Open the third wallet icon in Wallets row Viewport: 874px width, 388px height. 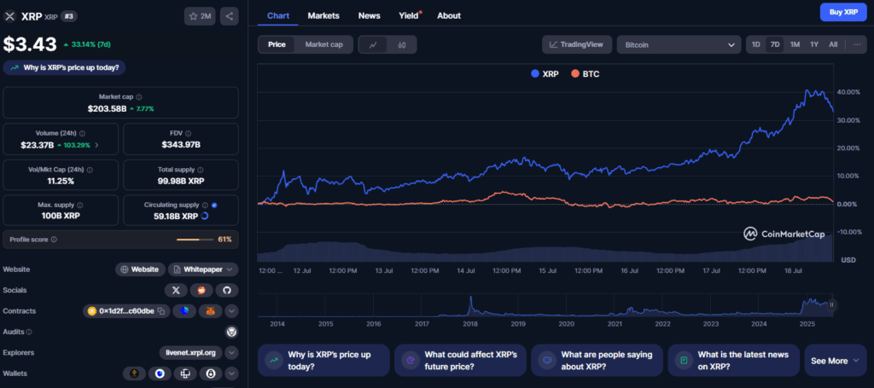(185, 374)
